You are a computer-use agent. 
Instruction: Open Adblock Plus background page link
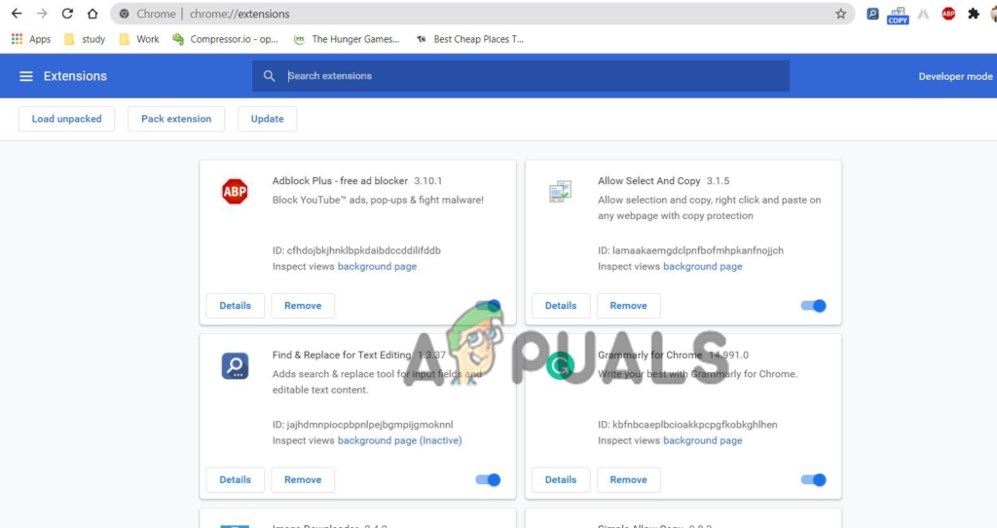[377, 267]
